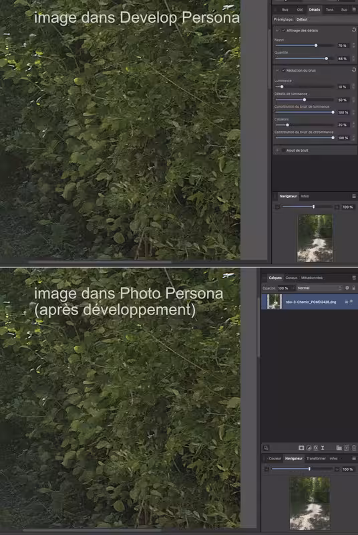Screen dimensions: 358x535
Task: Open the Develop panel hamburger menu next to Sup tab
Action: coord(354,9)
